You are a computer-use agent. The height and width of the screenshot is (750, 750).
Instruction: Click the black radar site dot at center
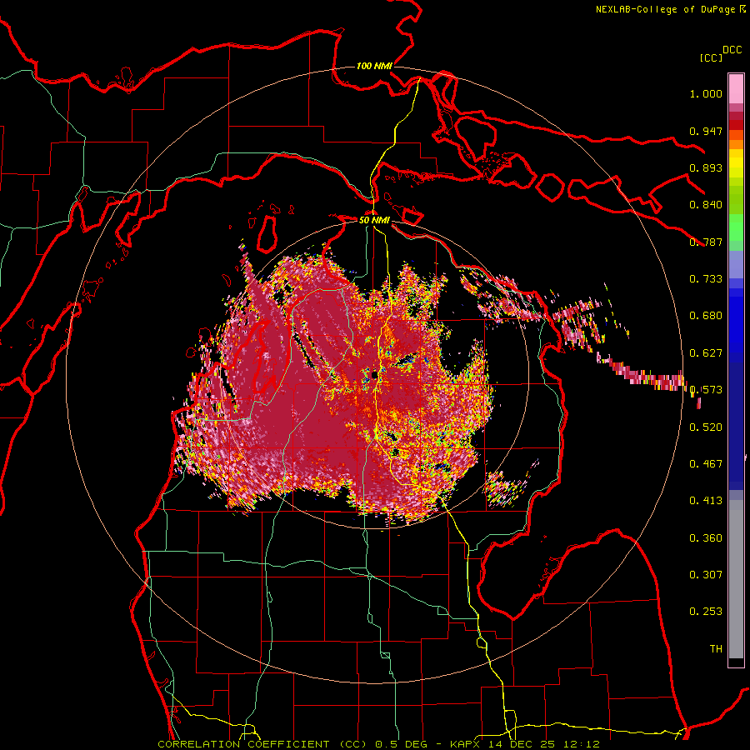click(x=374, y=375)
